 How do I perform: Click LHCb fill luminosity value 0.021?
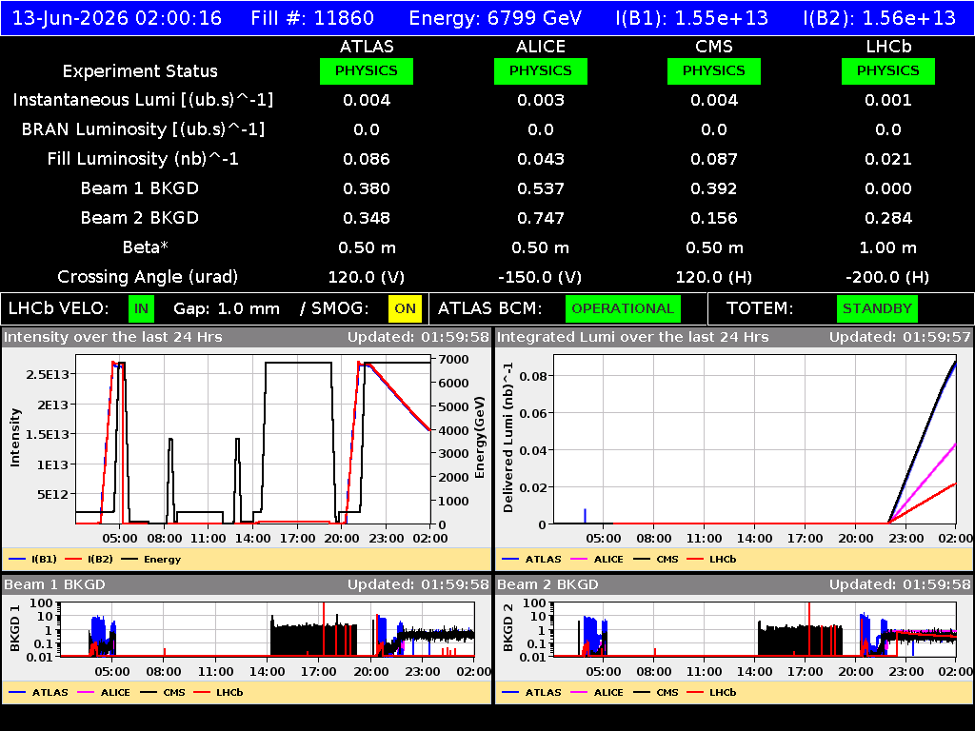pos(888,159)
